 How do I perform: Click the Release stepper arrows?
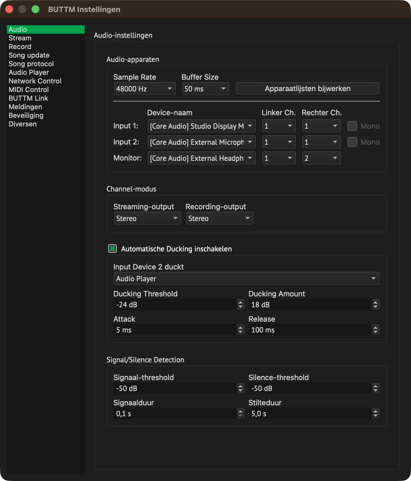[375, 330]
